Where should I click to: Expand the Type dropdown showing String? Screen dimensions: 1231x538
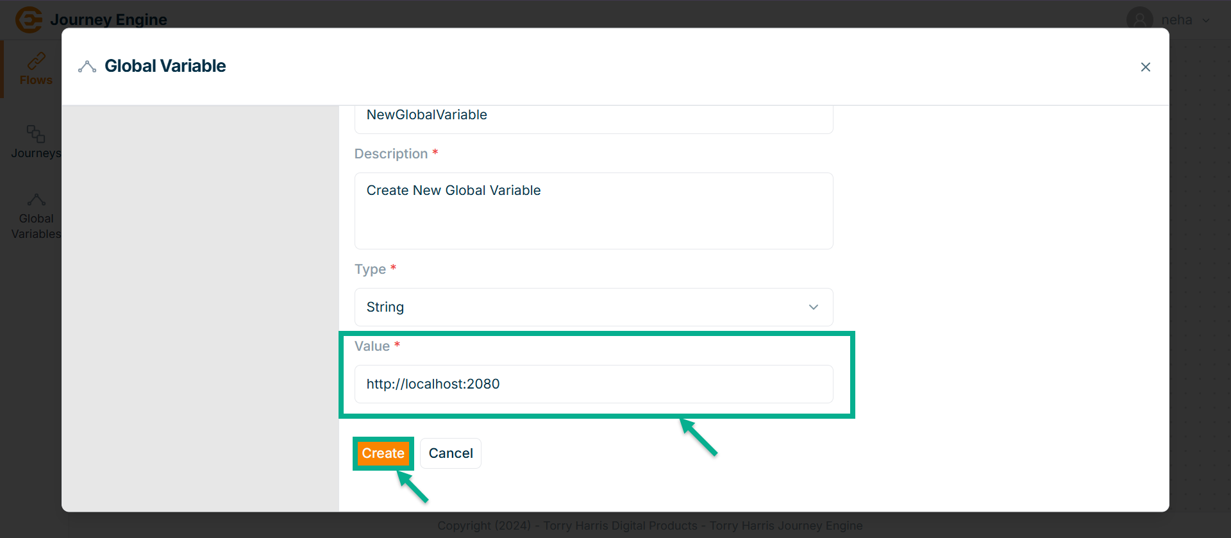[593, 307]
